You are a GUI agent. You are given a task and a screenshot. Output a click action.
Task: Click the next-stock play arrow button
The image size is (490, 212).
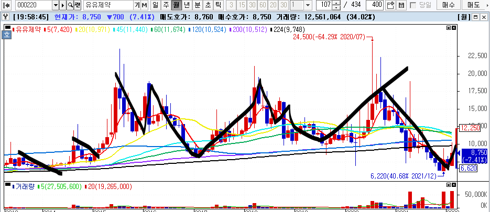(x=63, y=5)
